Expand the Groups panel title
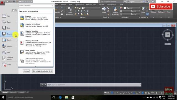Screen dimensions: 177x100 (145, 17)
